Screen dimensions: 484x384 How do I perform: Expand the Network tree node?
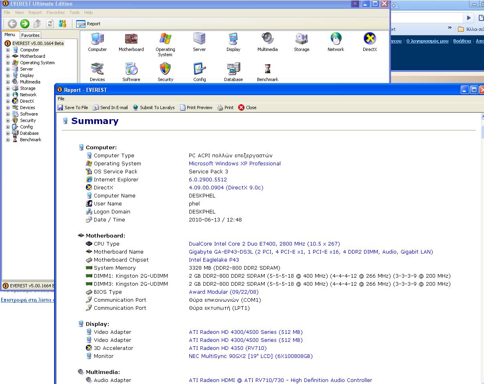point(8,95)
